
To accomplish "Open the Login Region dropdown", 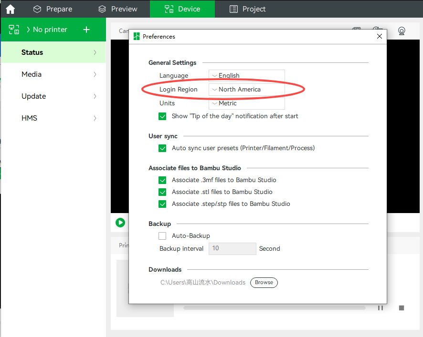I will tap(246, 90).
